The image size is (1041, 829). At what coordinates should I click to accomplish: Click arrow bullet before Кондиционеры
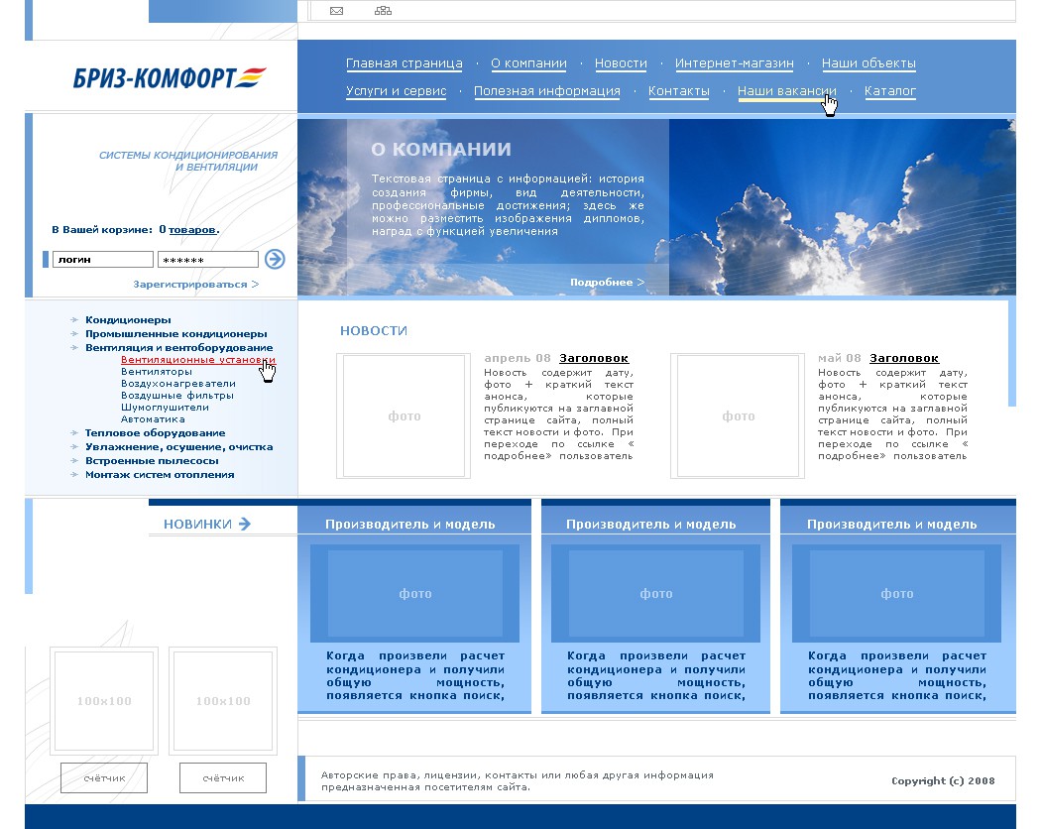(74, 320)
